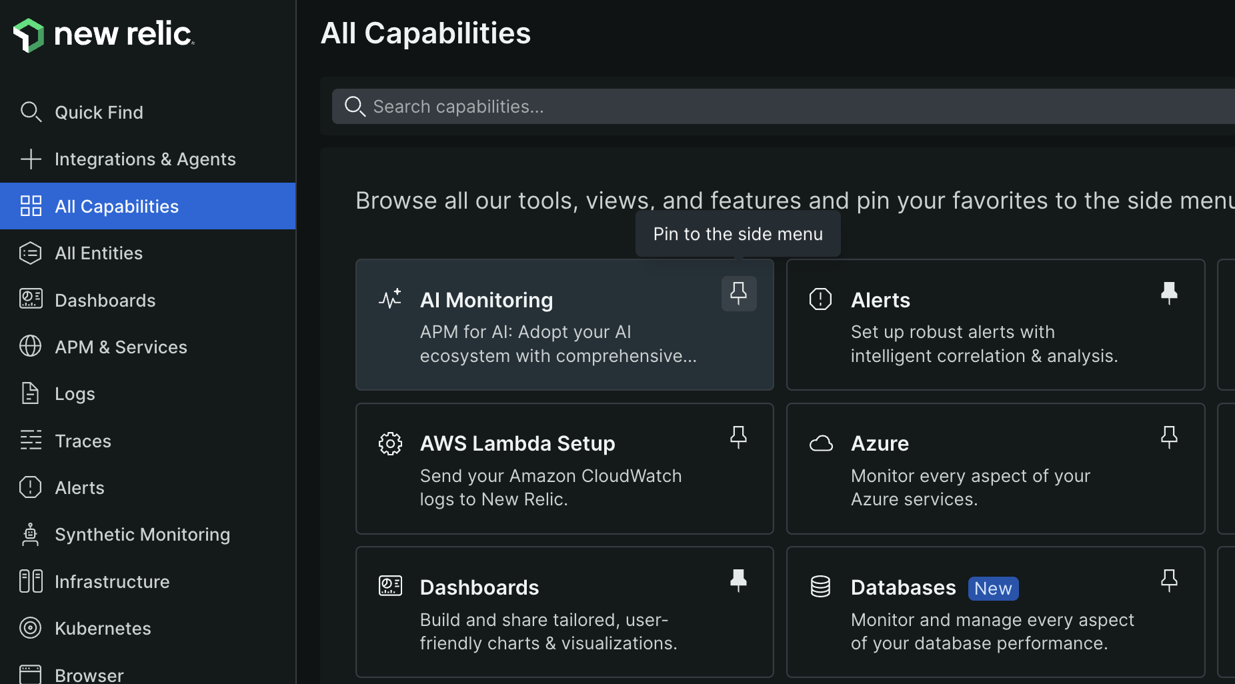Click the Kubernetes target icon
Screen dimensions: 1235x684
pyautogui.click(x=31, y=627)
